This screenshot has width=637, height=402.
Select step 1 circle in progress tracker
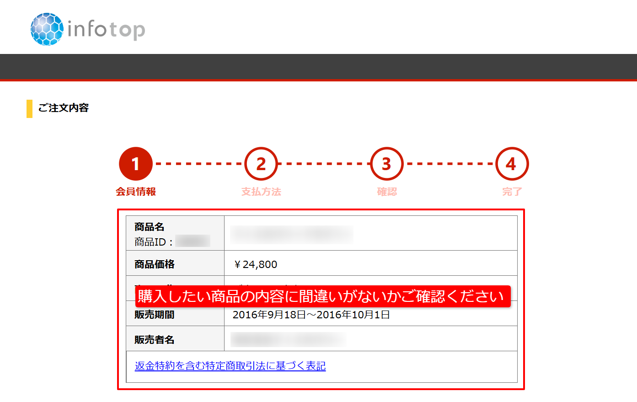point(135,164)
